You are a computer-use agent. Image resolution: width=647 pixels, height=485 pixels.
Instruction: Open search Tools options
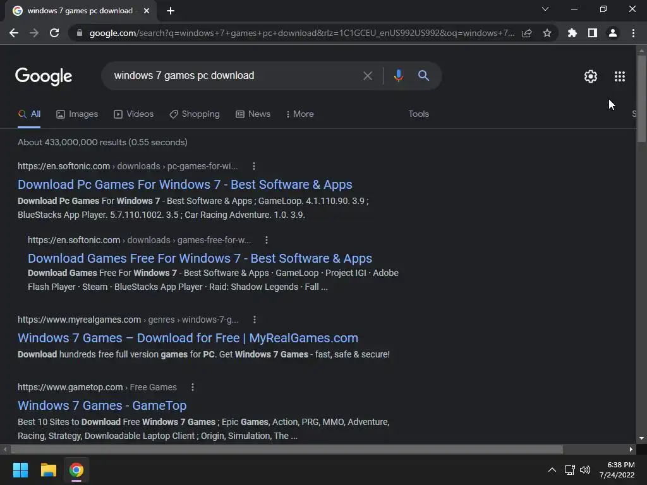pos(418,114)
